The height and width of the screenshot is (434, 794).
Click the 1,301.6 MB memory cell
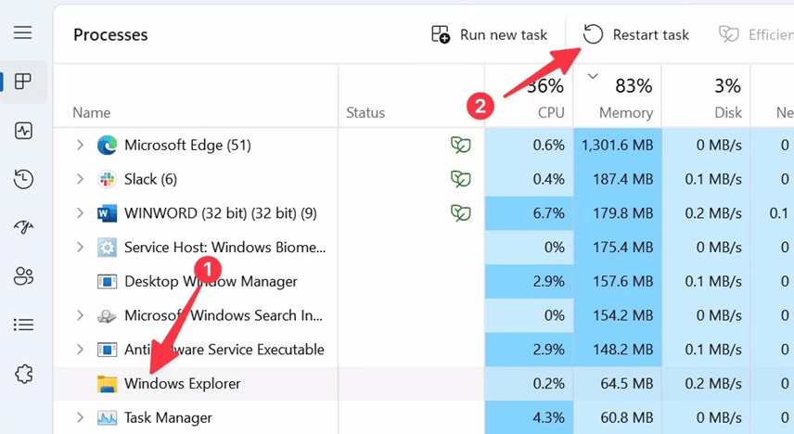click(617, 146)
